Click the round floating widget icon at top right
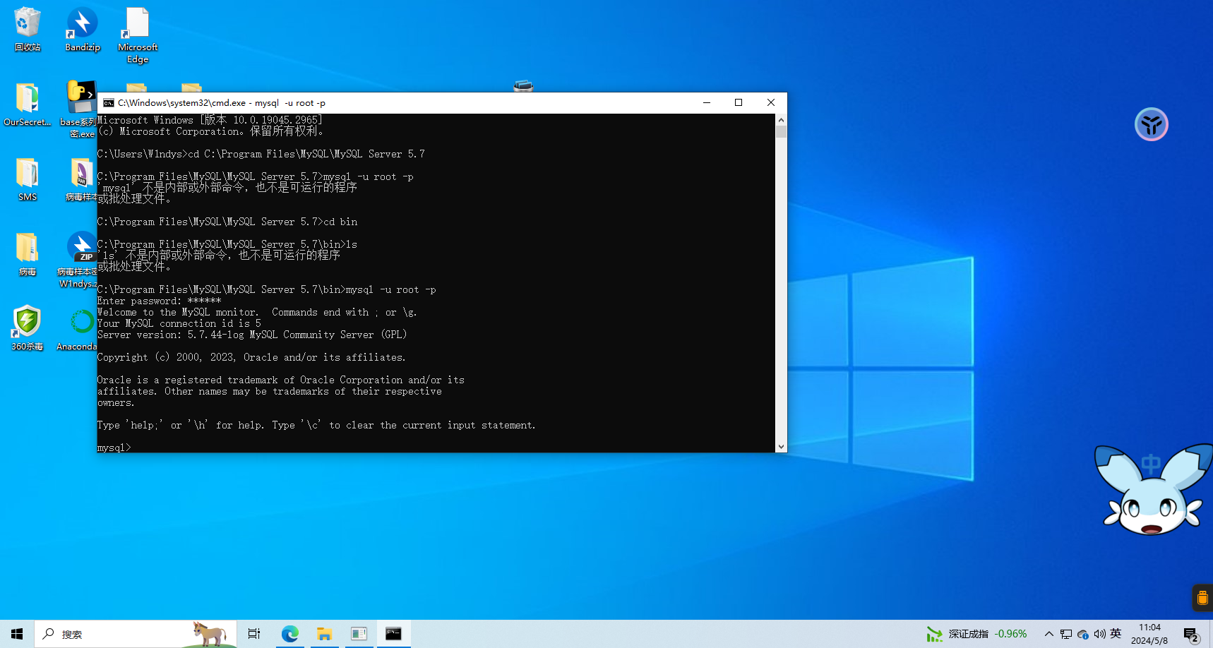 [x=1151, y=125]
